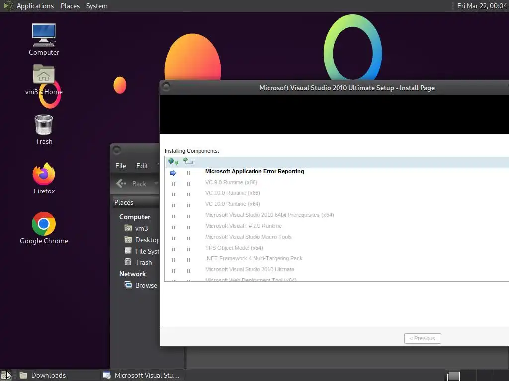The width and height of the screenshot is (509, 381).
Task: Select TFS Object Model (x64) row
Action: coord(337,248)
